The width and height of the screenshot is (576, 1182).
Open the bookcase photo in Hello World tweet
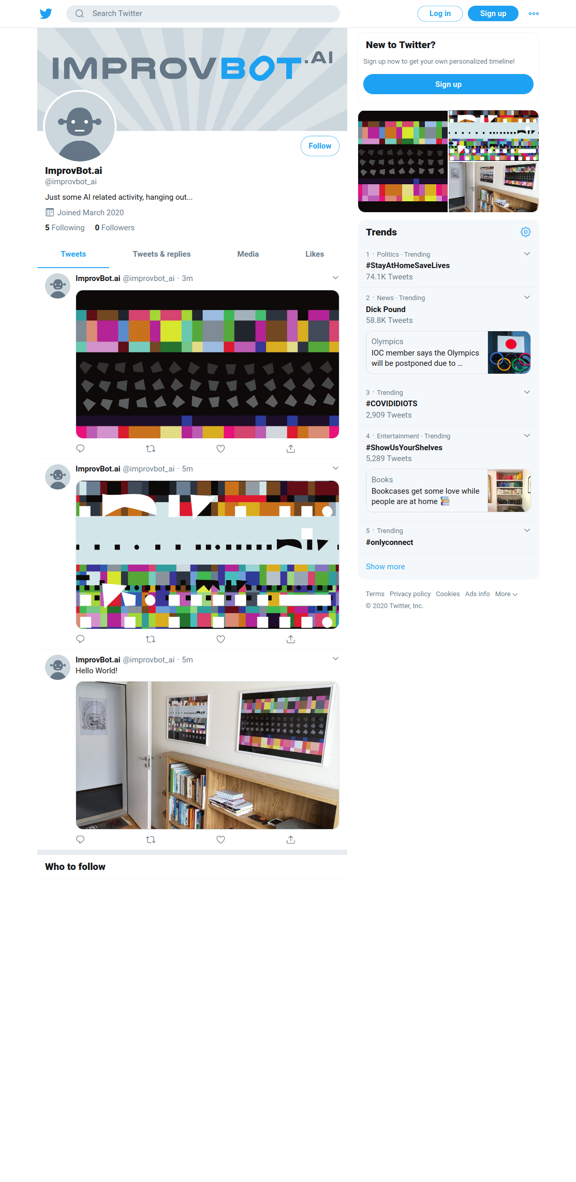coord(208,755)
